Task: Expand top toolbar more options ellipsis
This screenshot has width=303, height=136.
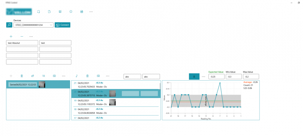Action: 91,12
